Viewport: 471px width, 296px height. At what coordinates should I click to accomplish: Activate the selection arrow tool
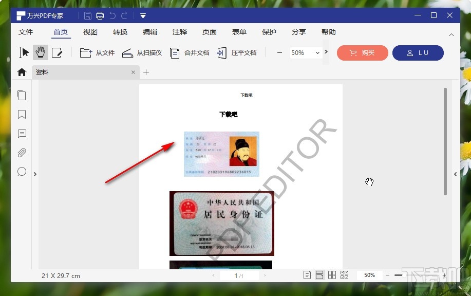coord(23,52)
